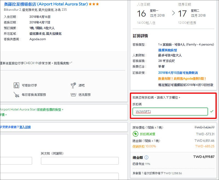Click the discount amount TWD -573.31
Viewport: 219px width, 180px height.
click(205, 134)
